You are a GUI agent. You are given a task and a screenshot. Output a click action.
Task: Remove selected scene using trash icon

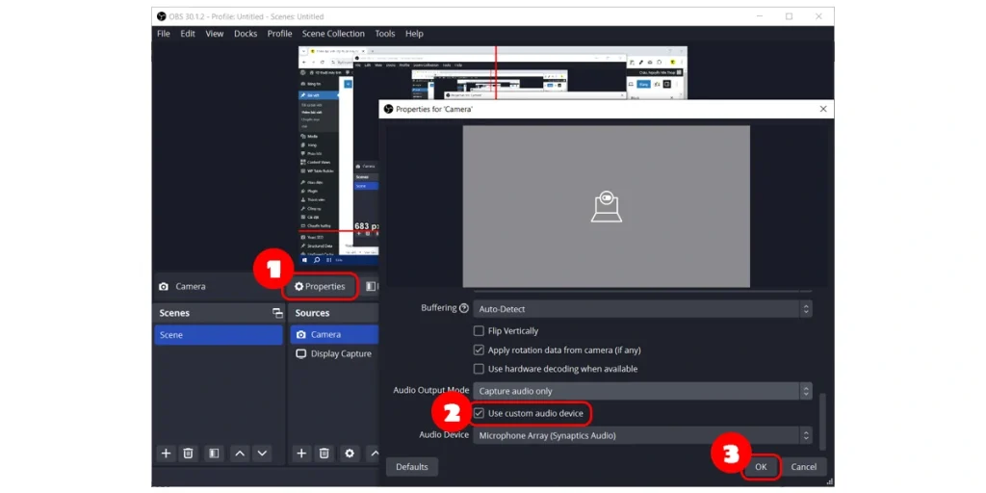tap(189, 454)
